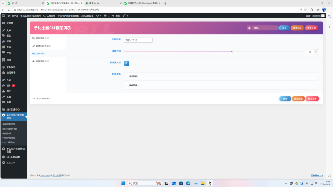Click the WordPress logo in admin bar

[x=3, y=15]
